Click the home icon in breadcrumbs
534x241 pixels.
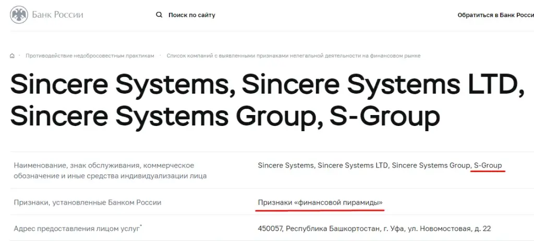(x=13, y=56)
